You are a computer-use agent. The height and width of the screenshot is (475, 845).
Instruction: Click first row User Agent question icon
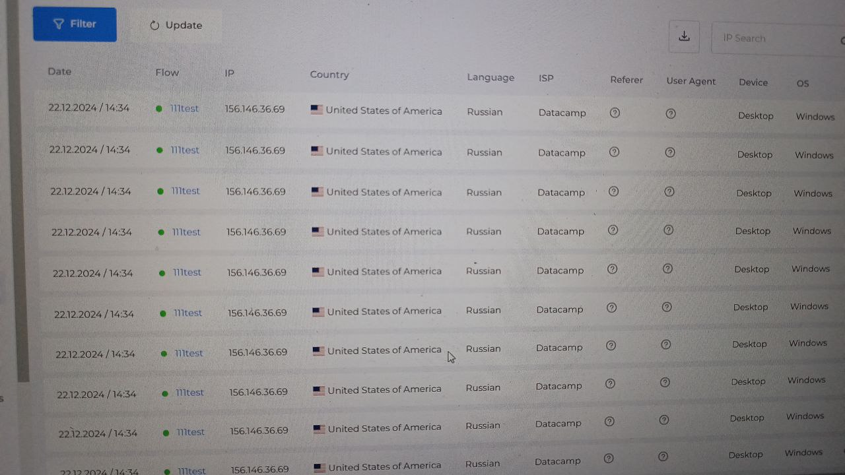(x=671, y=113)
